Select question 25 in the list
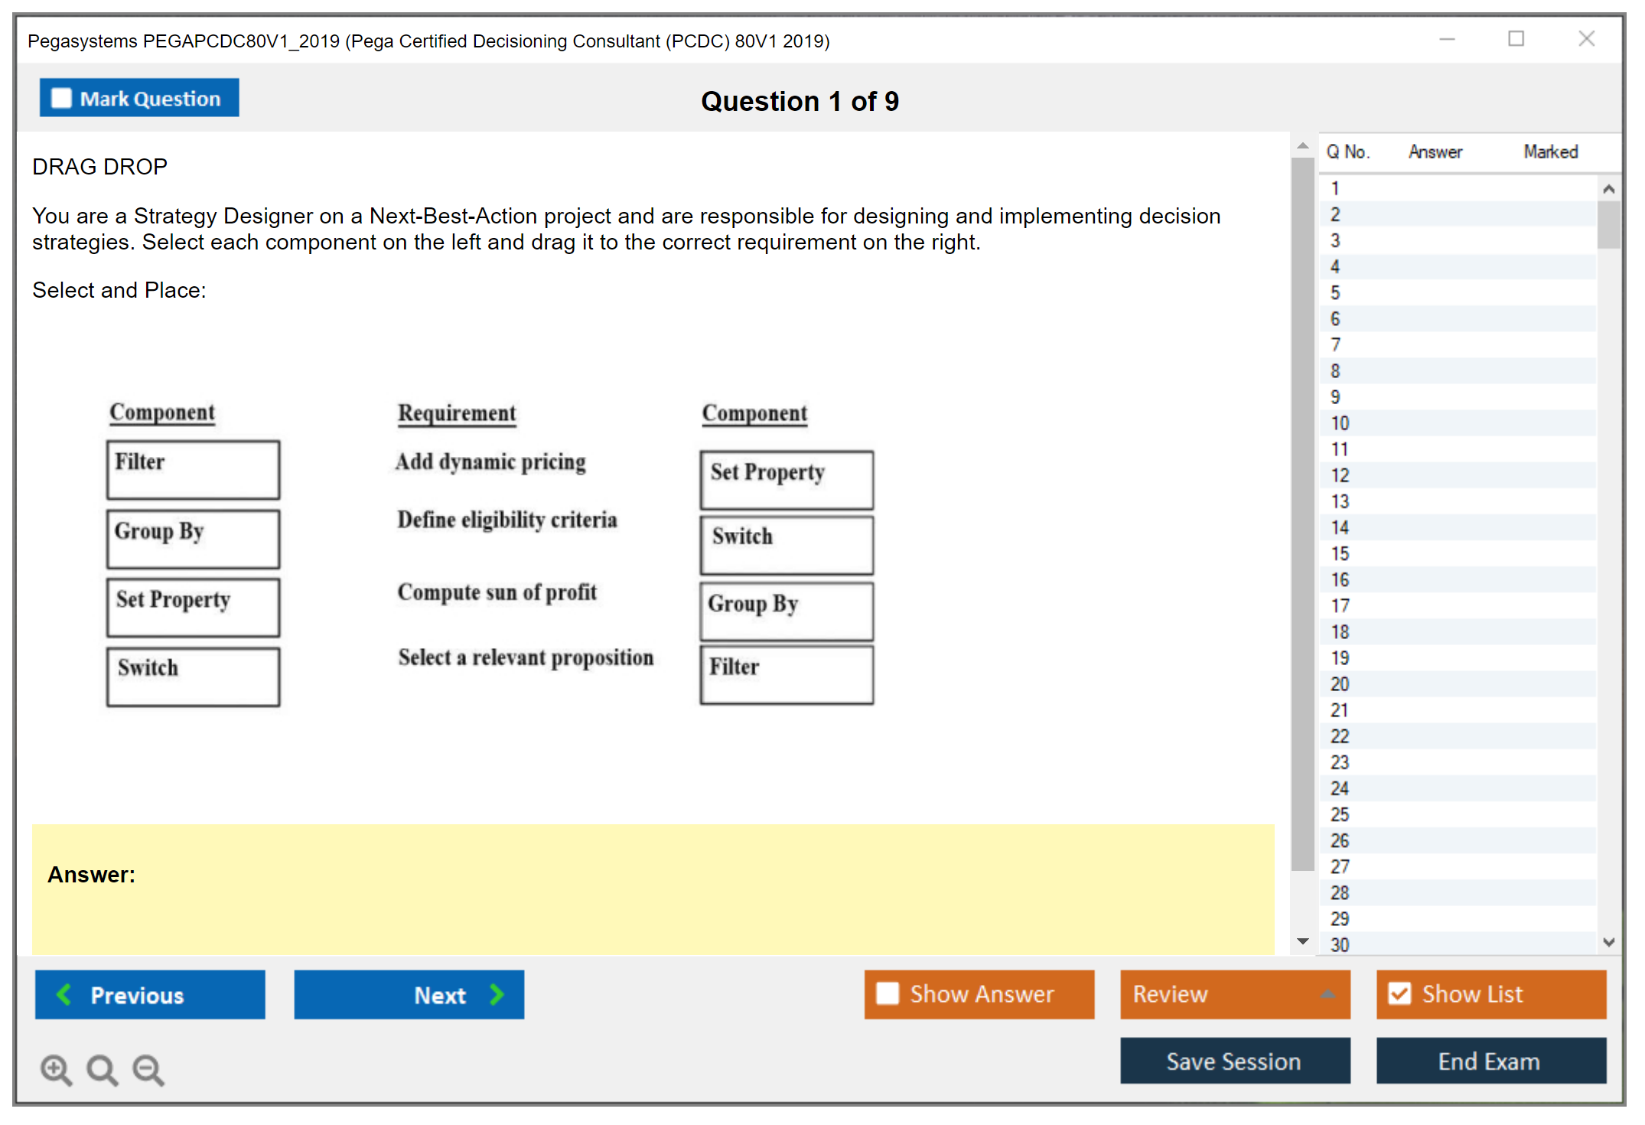This screenshot has height=1125, width=1645. point(1340,814)
